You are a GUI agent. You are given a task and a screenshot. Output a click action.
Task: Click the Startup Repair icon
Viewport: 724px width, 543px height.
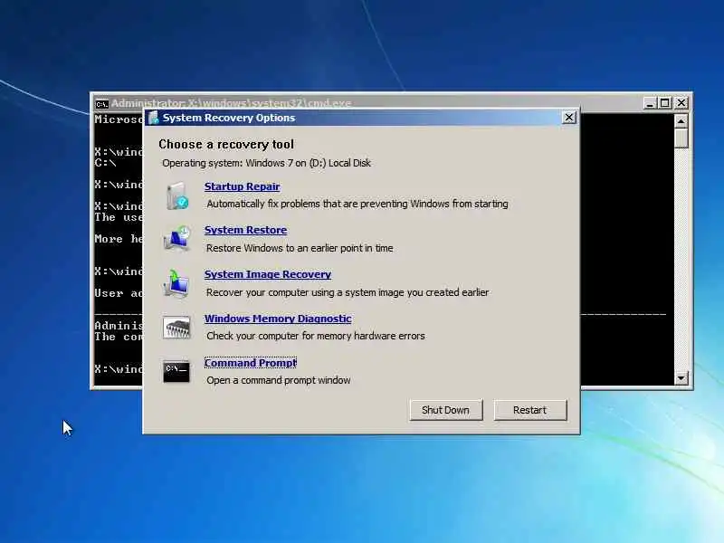pos(177,195)
